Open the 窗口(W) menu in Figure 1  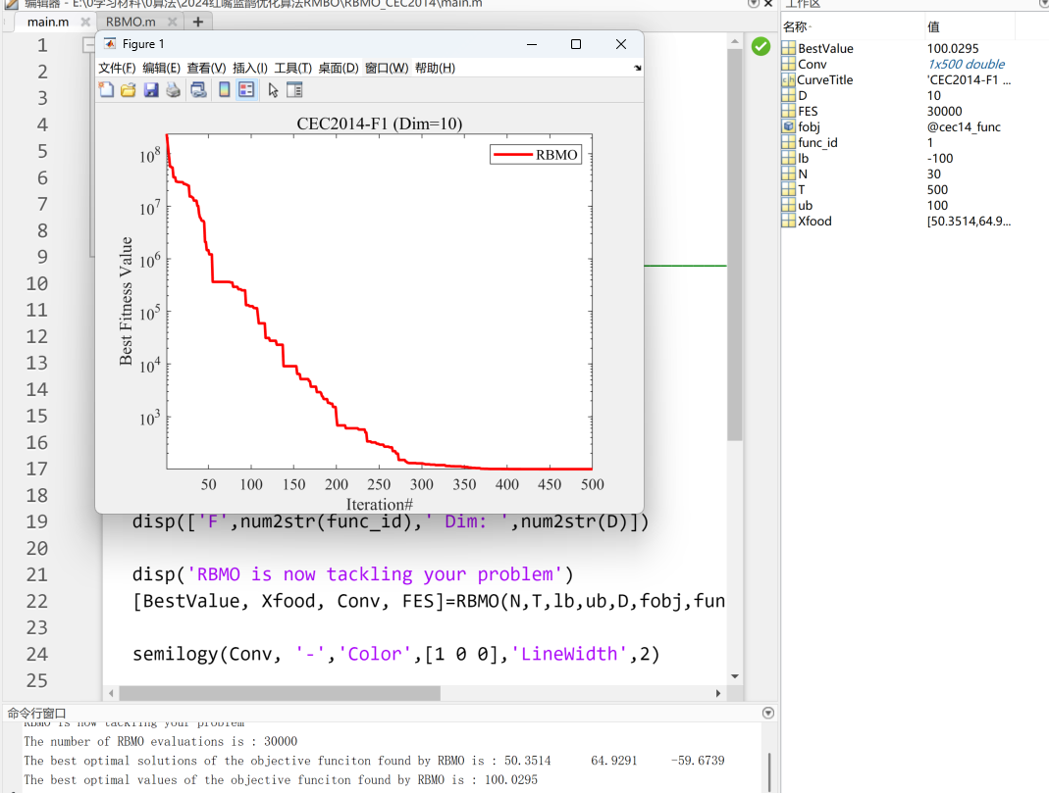pos(387,69)
